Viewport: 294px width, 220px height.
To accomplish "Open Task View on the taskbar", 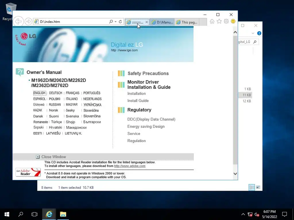I will 34,214.
